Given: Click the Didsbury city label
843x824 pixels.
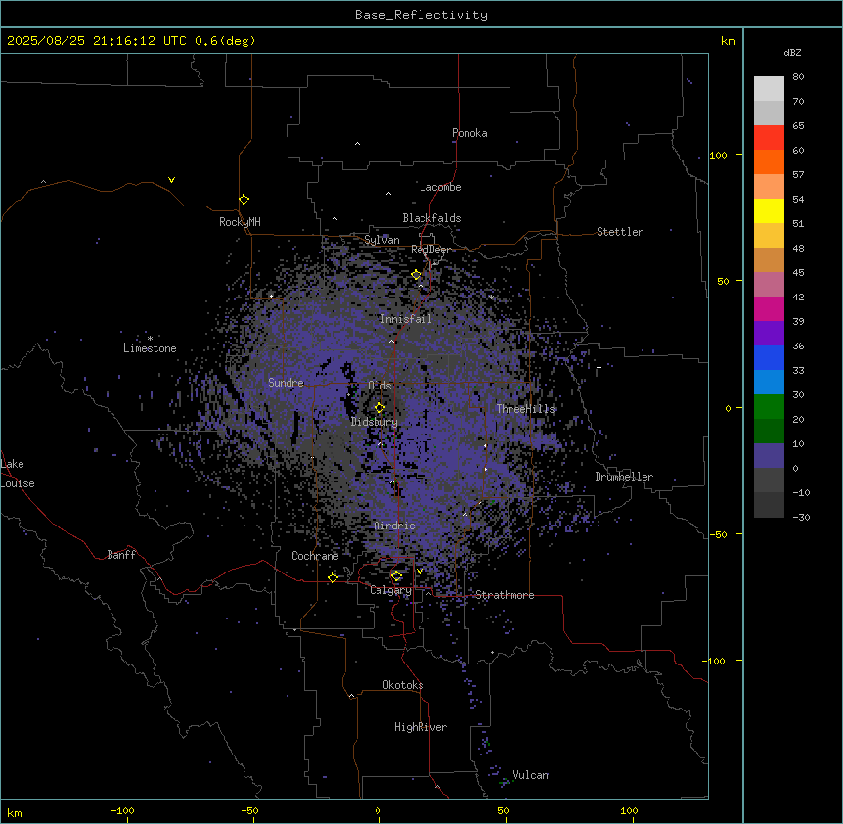Looking at the screenshot, I should tap(375, 422).
